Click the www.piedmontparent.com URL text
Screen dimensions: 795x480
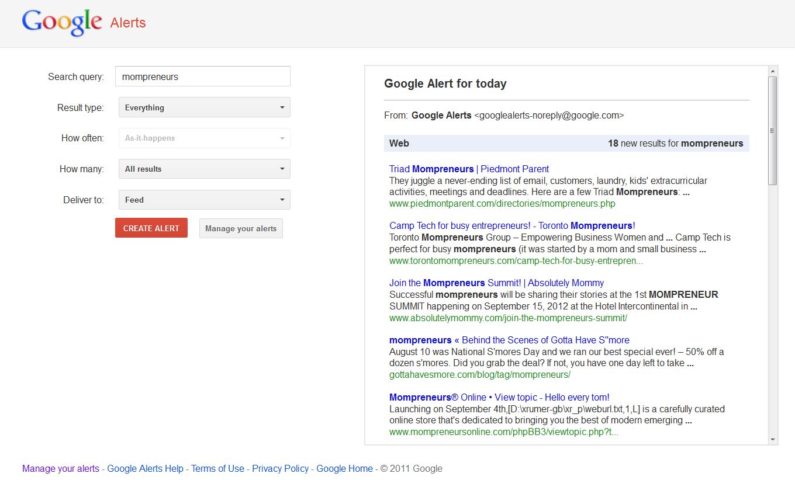tap(502, 204)
